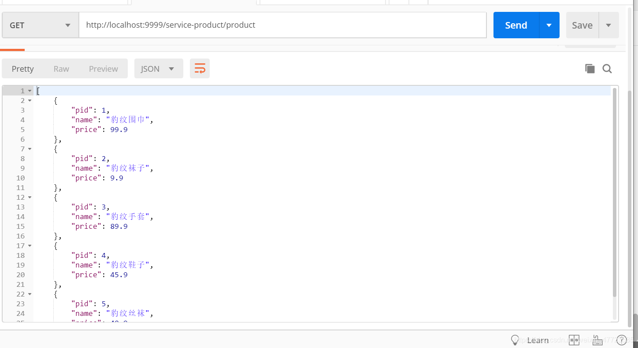This screenshot has width=638, height=348.
Task: Collapse the object at line 22
Action: (30, 294)
